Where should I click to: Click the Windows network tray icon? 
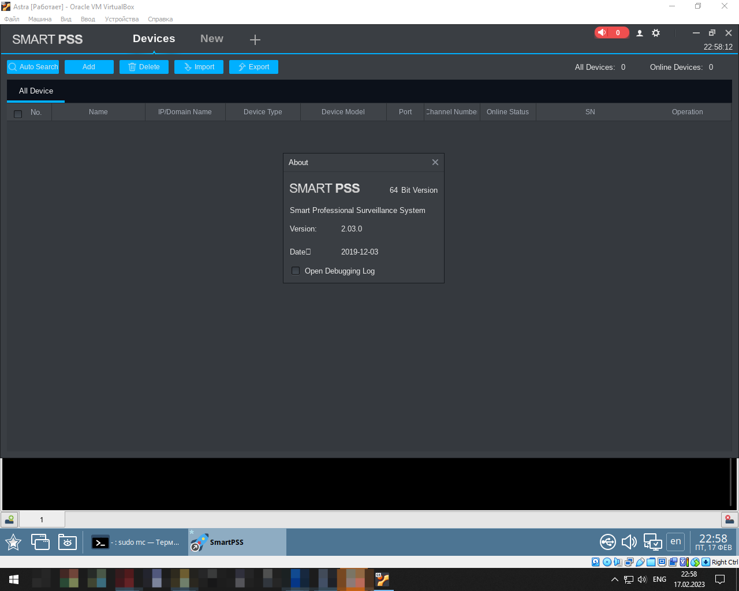[629, 579]
